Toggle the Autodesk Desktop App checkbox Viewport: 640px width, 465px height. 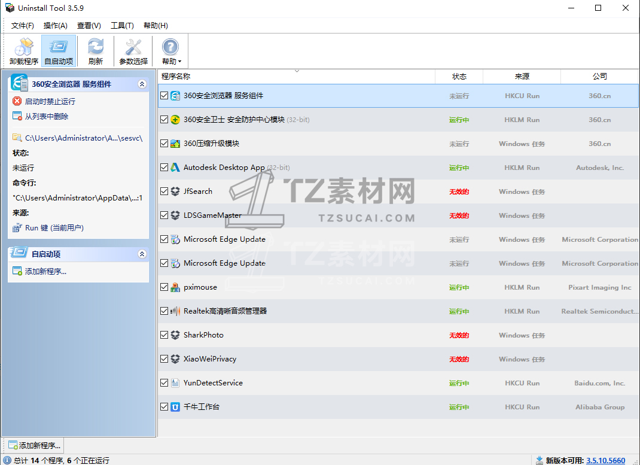(x=164, y=168)
